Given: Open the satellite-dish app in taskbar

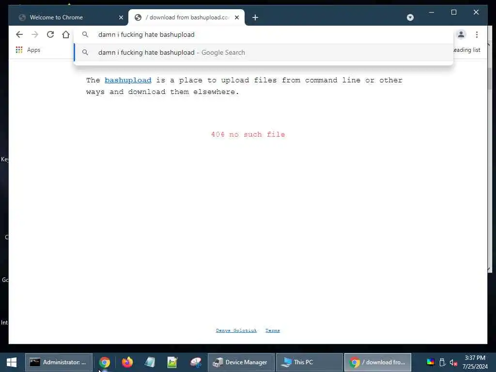Looking at the screenshot, I should (196, 362).
